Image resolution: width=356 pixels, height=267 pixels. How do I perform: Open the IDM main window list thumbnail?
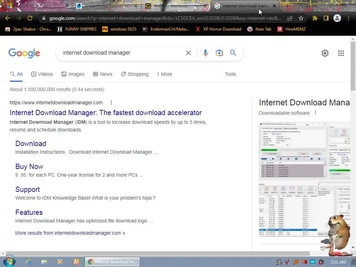288,208
